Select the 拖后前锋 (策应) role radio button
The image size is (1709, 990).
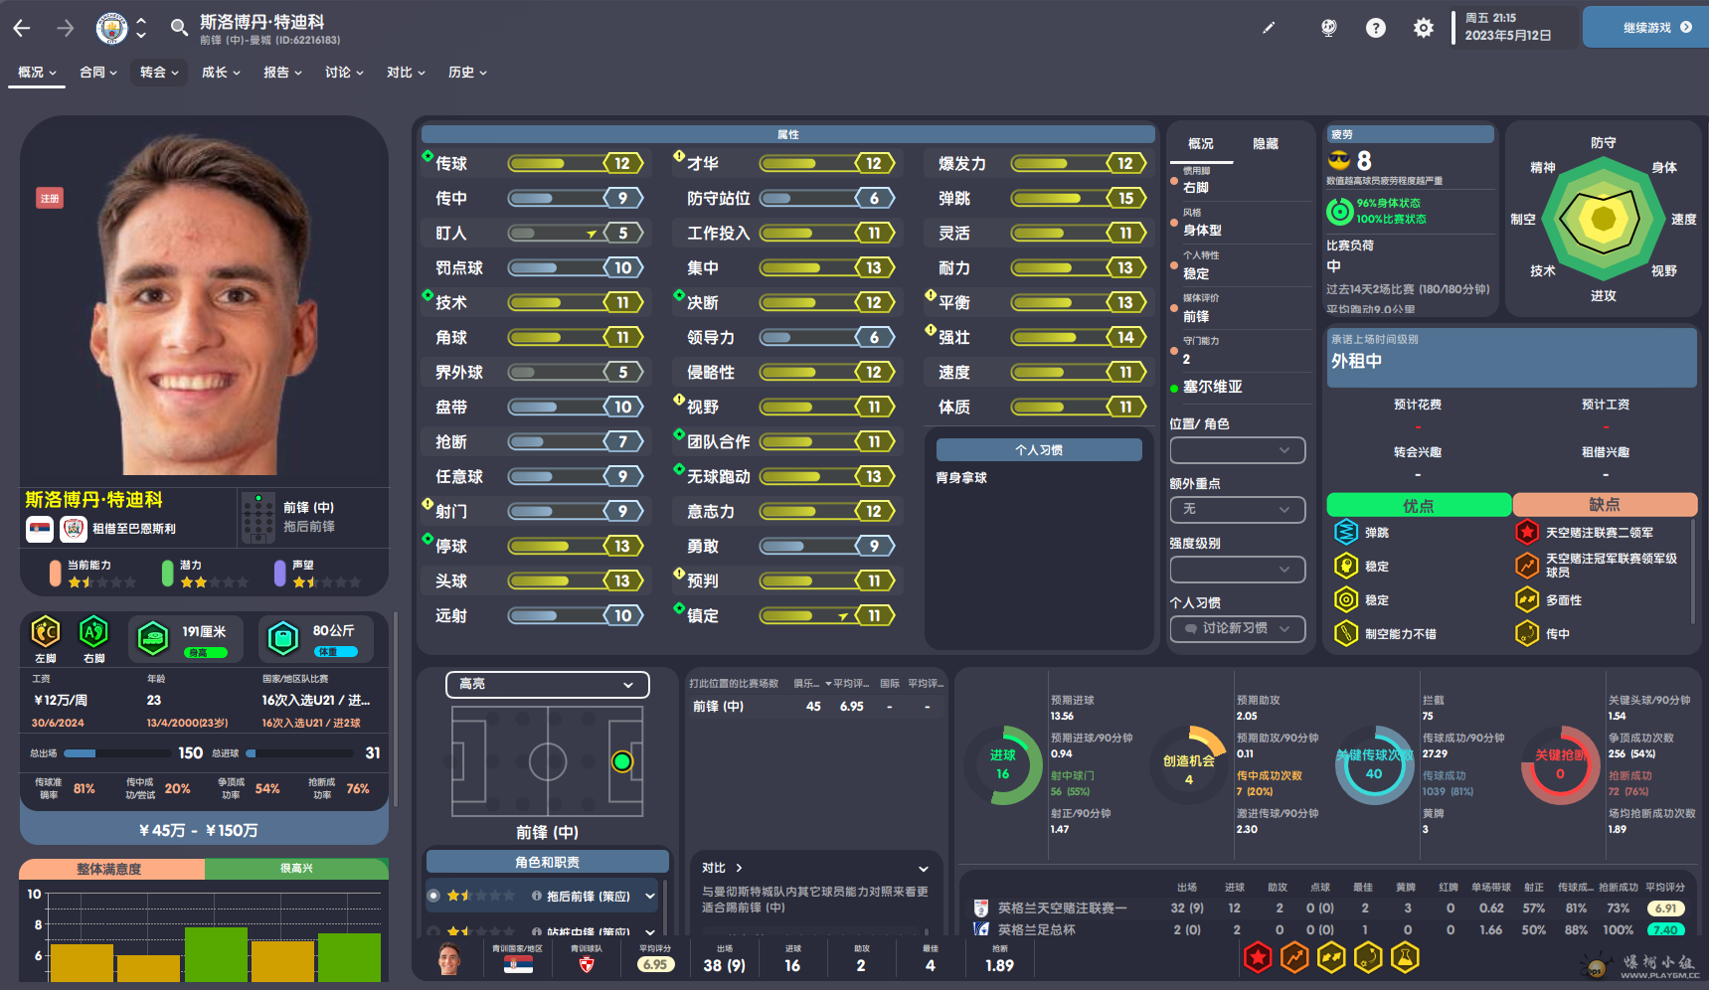click(x=433, y=896)
